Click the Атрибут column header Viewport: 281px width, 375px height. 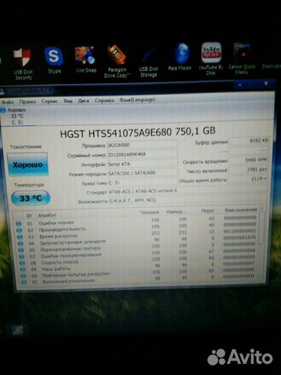point(47,215)
